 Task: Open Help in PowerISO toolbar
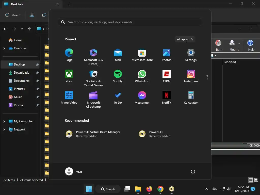pos(251,45)
